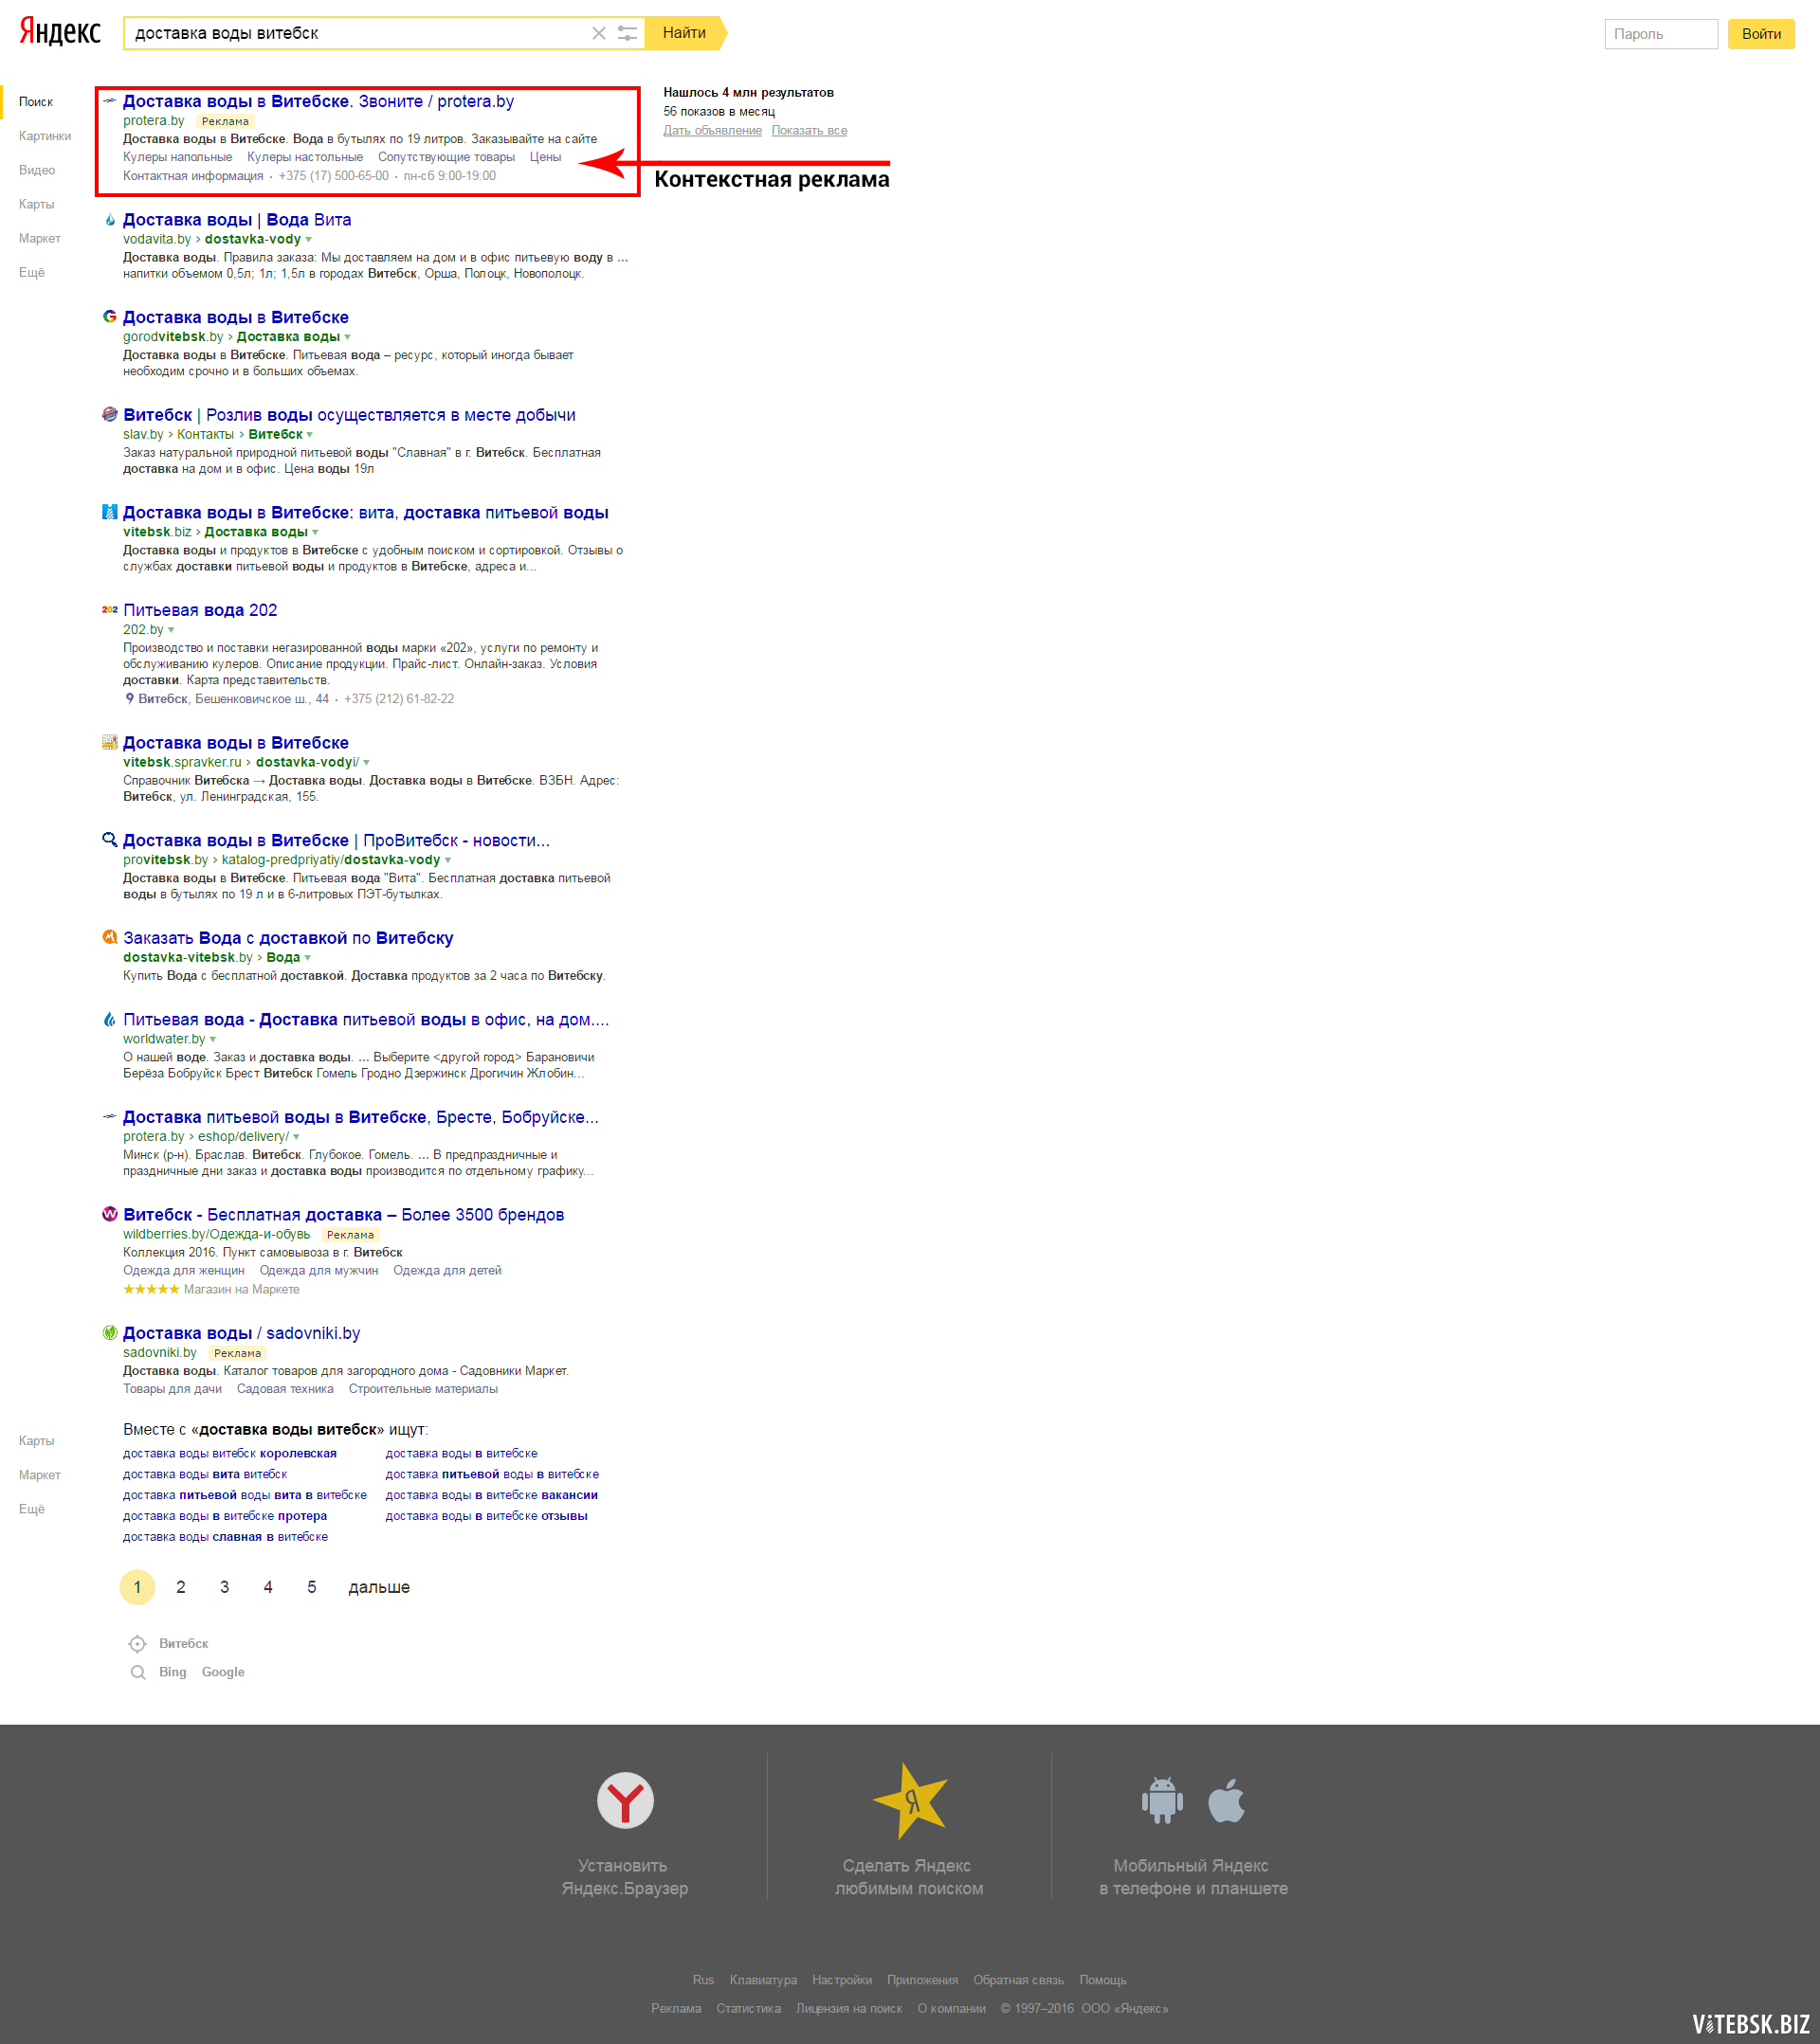Expand dropdown arrow next to 202.by
The width and height of the screenshot is (1820, 2044).
171,630
